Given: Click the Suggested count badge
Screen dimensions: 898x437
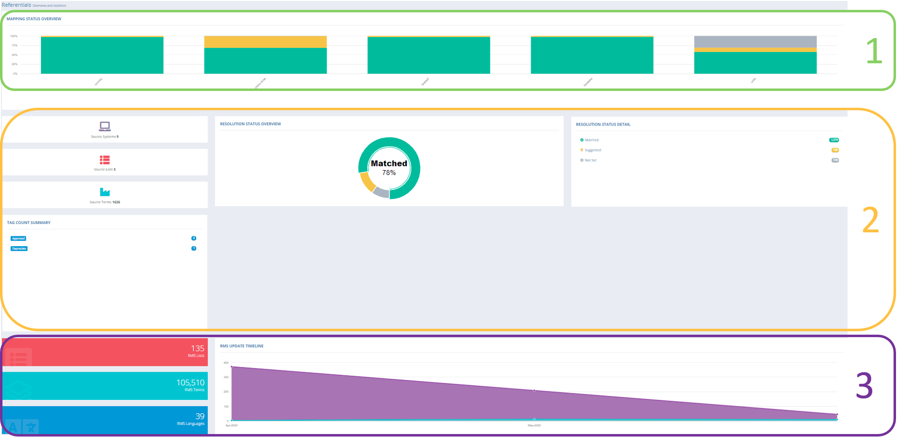Looking at the screenshot, I should click(835, 150).
